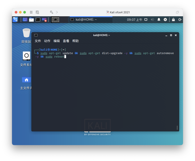This screenshot has height=161, width=195.
Task: Launch terminal emulator from the panel
Action: [38, 20]
